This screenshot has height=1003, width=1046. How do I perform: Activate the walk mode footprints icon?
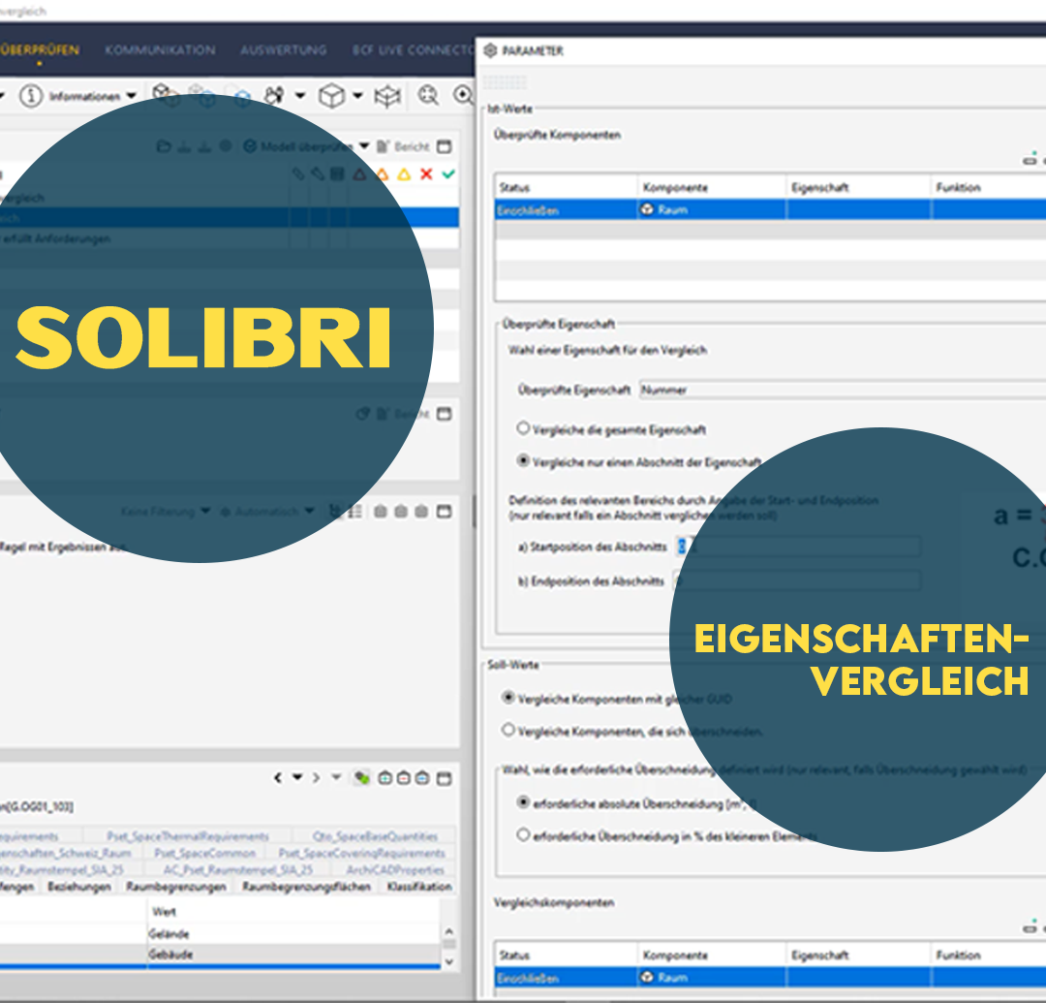[x=274, y=95]
